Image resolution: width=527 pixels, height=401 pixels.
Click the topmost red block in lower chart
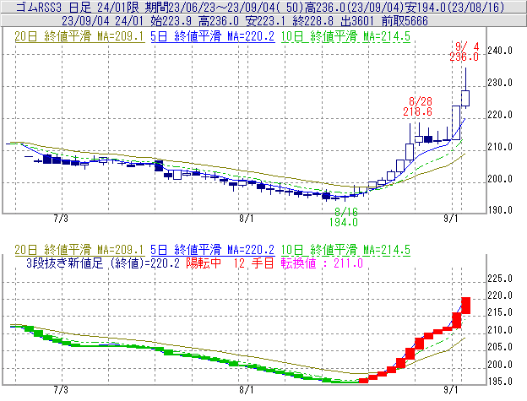click(466, 306)
